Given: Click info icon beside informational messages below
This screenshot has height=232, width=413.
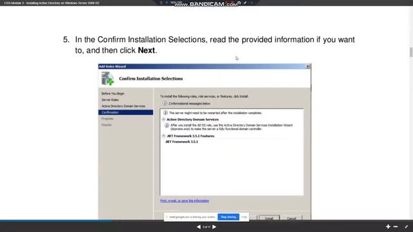Looking at the screenshot, I should [x=165, y=103].
